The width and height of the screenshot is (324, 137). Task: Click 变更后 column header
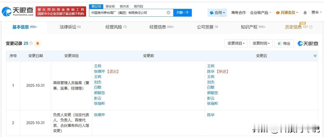pyautogui.click(x=261, y=56)
